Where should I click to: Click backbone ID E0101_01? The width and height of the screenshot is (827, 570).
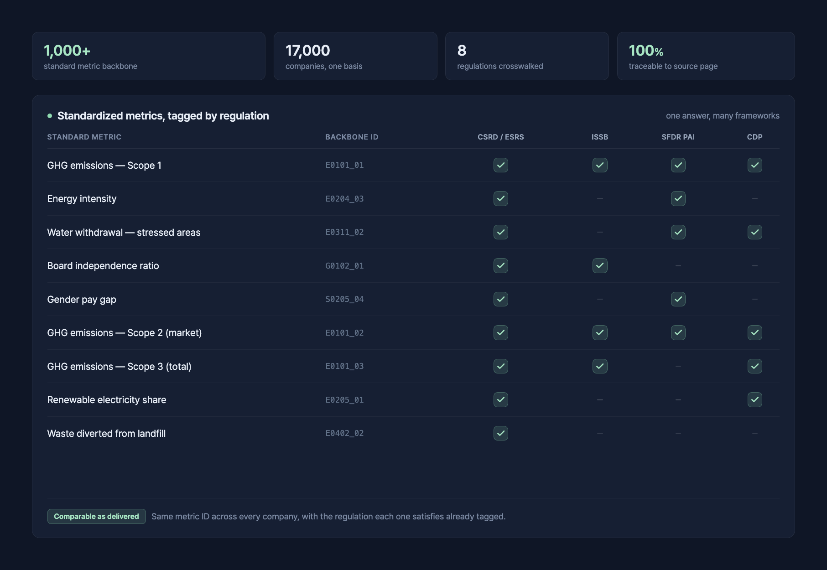(344, 165)
